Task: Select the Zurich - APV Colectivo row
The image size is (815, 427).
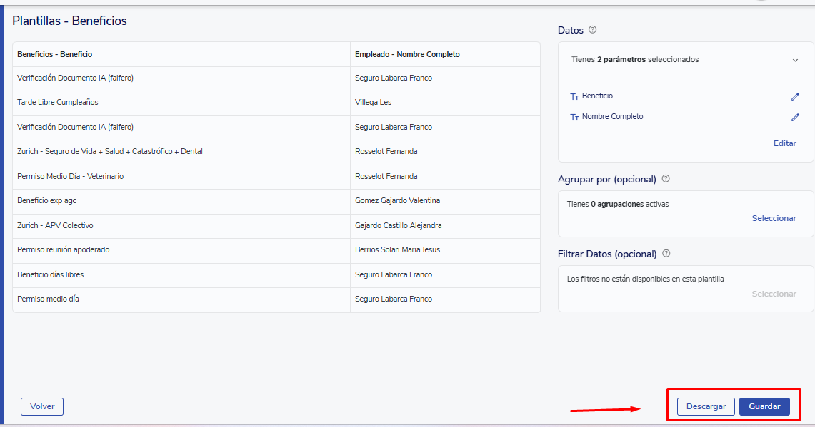Action: [55, 225]
